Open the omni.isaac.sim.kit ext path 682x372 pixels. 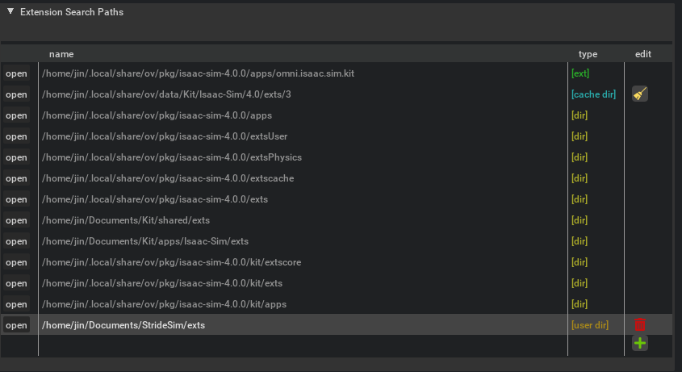click(x=16, y=73)
